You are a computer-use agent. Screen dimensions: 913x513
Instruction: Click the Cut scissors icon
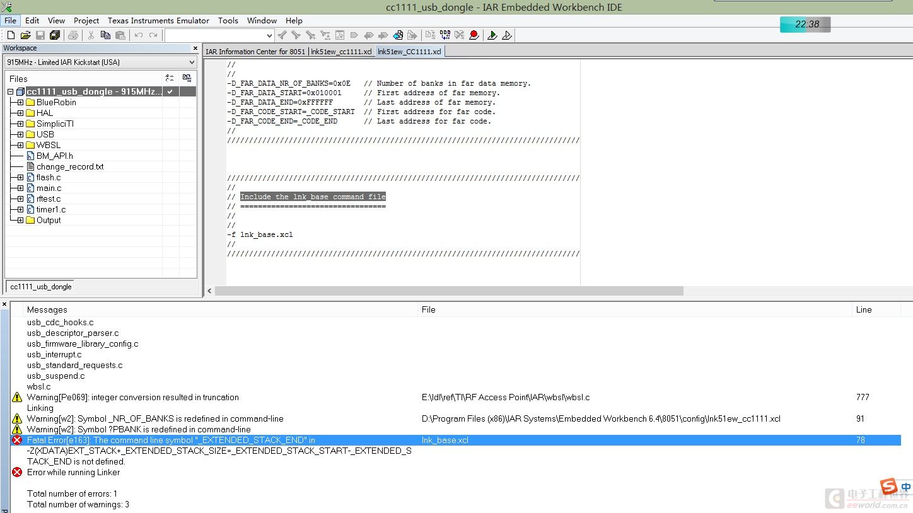91,35
